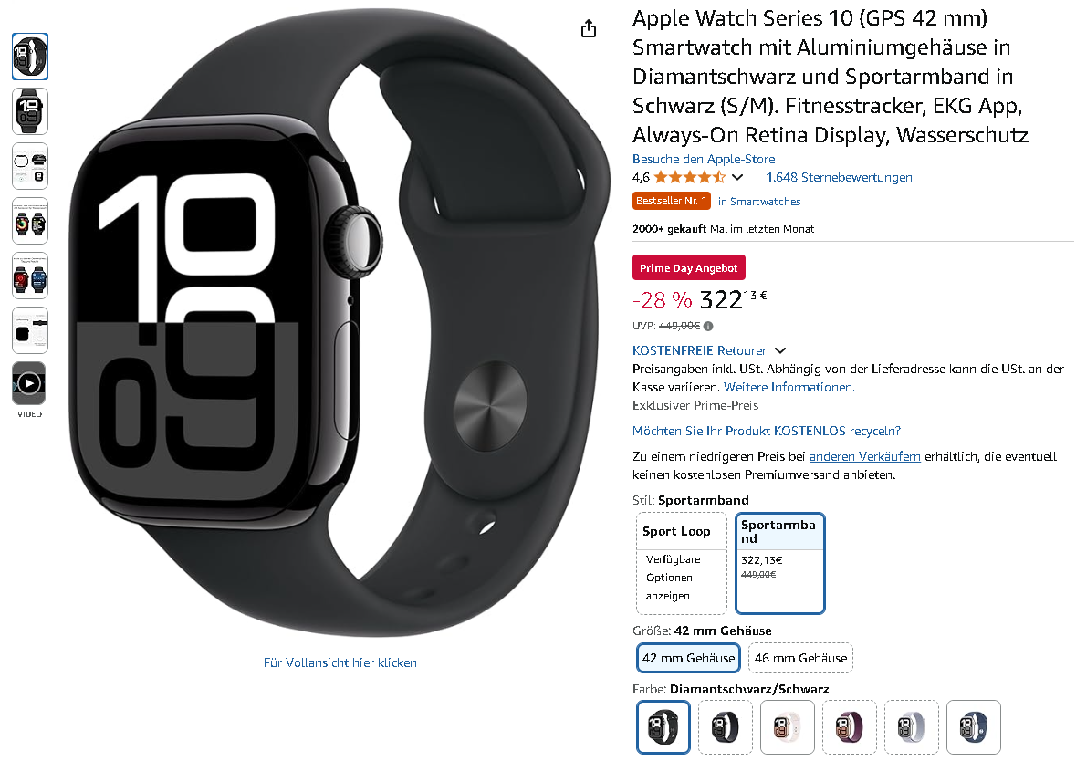The height and width of the screenshot is (761, 1076).
Task: Open Besuche den Apple-Store link
Action: click(704, 159)
